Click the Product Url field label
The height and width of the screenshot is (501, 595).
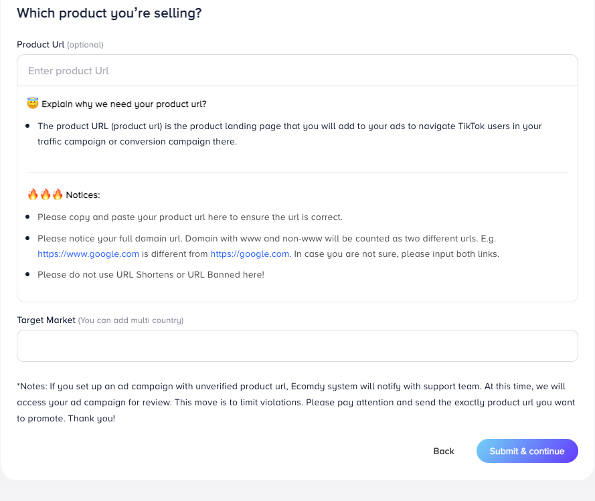(x=40, y=45)
